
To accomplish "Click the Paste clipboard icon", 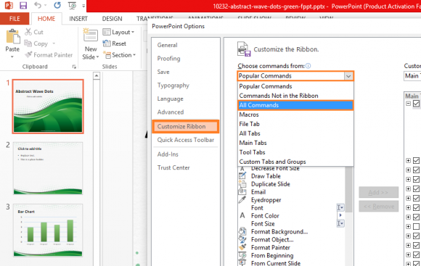I will click(x=12, y=37).
